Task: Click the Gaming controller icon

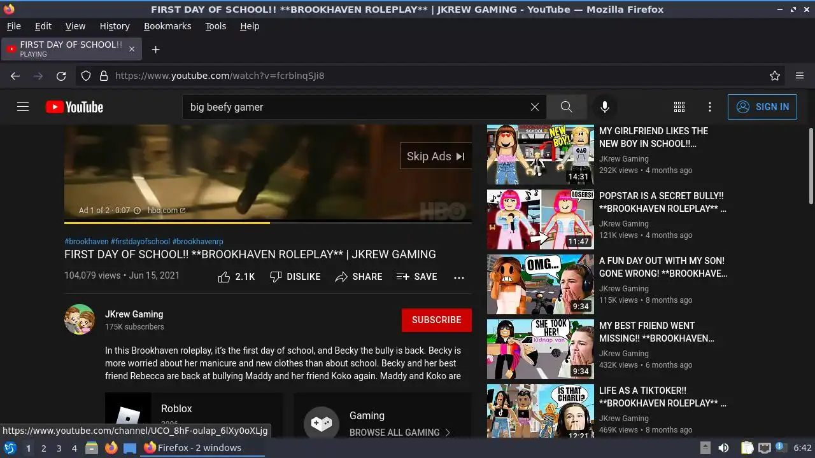Action: 322,422
